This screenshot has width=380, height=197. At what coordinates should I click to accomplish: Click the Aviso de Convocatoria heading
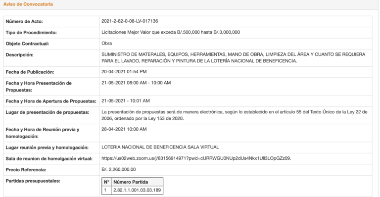28,4
